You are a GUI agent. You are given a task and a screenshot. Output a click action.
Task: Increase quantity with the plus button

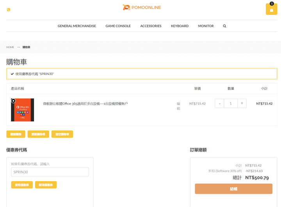tap(242, 103)
